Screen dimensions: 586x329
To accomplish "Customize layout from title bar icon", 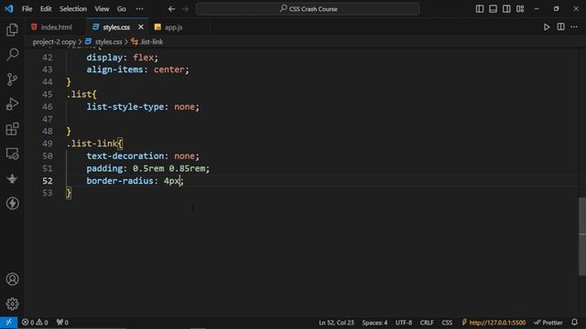I will (x=520, y=8).
